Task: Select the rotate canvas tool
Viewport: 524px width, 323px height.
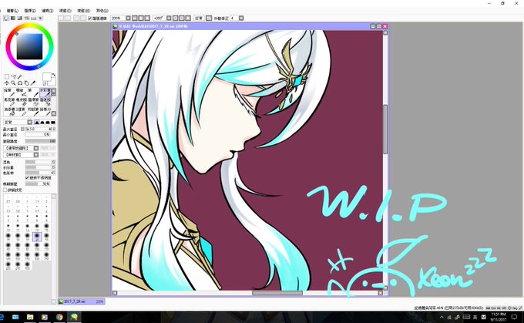Action: pyautogui.click(x=20, y=83)
